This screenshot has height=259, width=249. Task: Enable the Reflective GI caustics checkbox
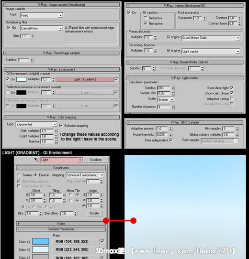click(x=146, y=18)
